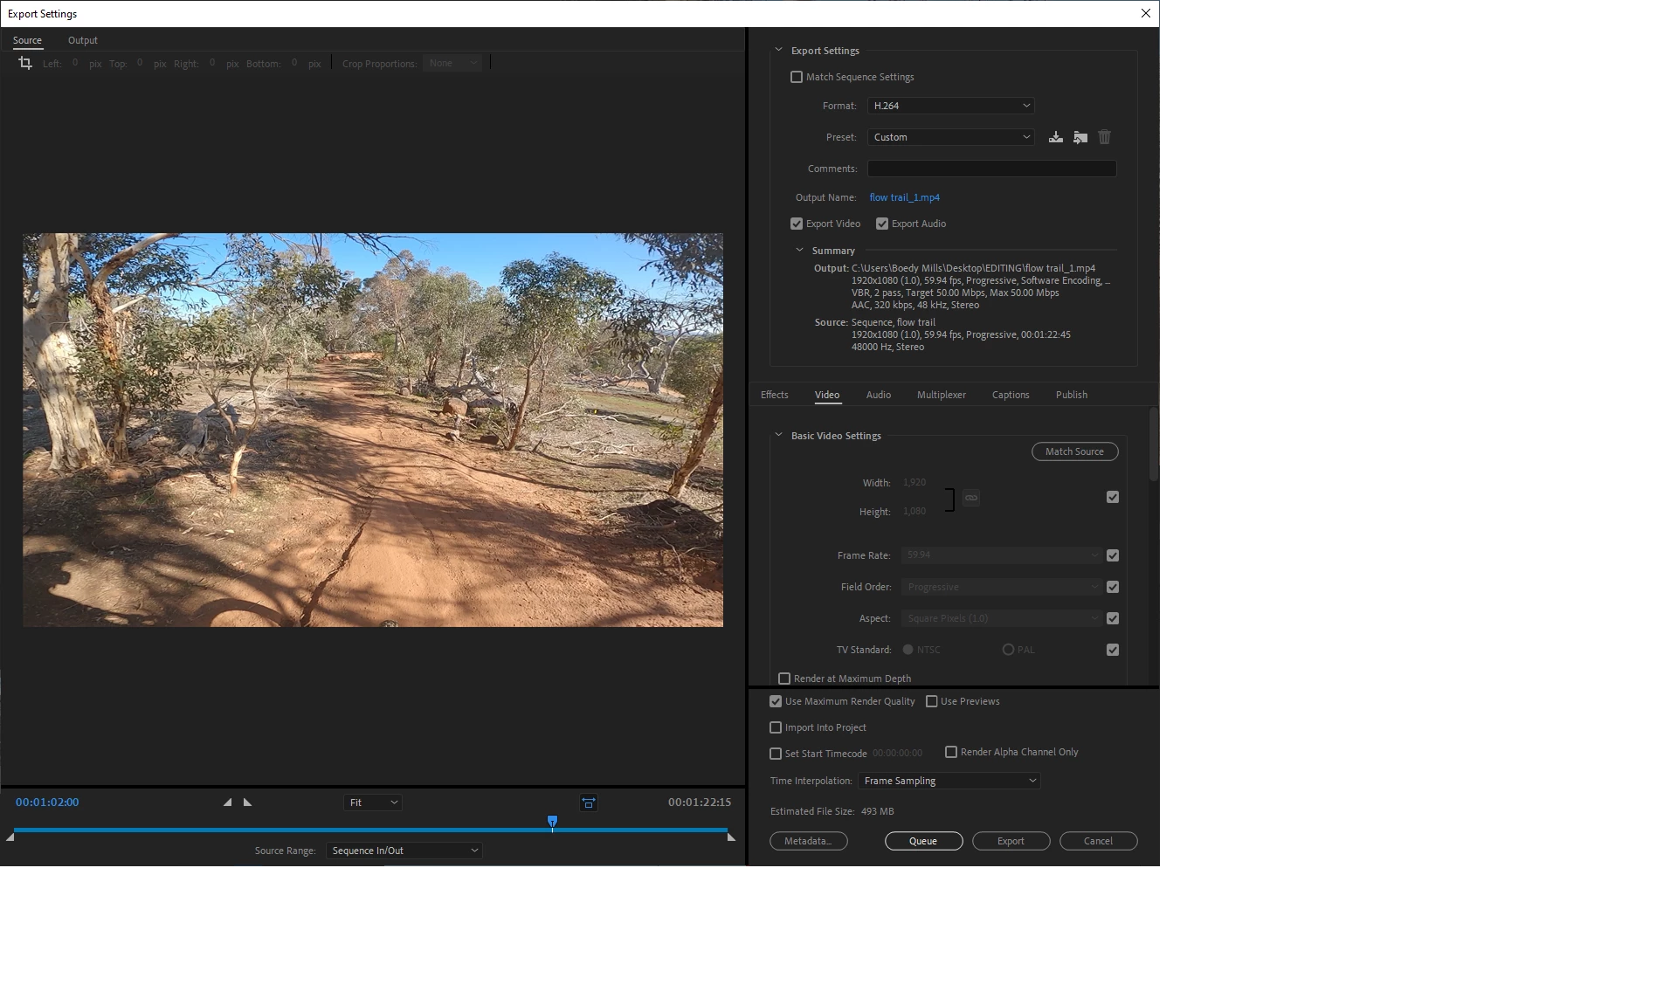
Task: Switch to the Output preview tab
Action: point(83,40)
